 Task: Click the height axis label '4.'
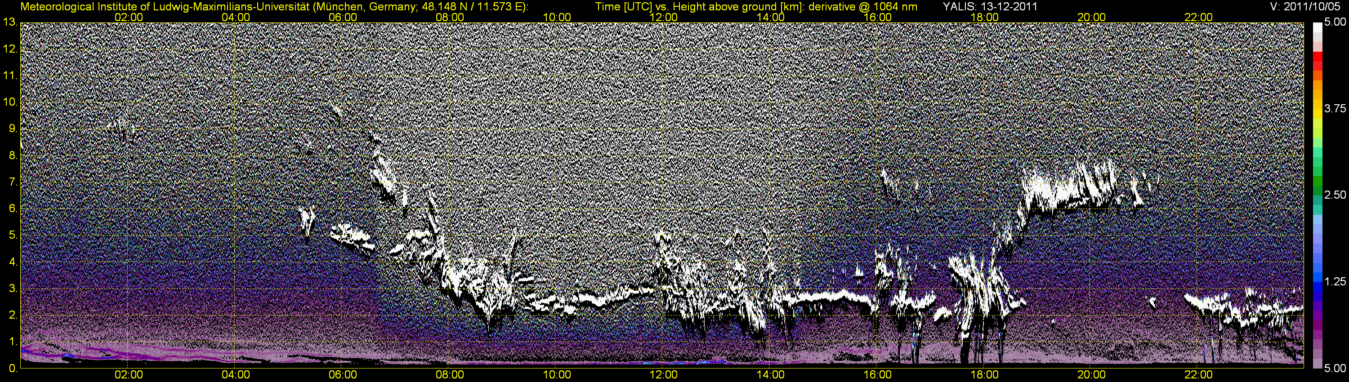tap(13, 262)
